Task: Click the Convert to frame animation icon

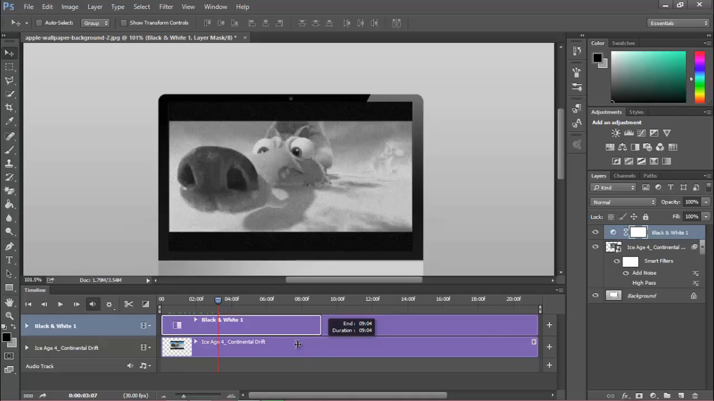Action: coord(28,395)
